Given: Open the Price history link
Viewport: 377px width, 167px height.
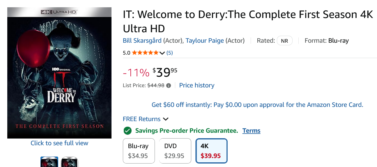Looking at the screenshot, I should pyautogui.click(x=197, y=85).
